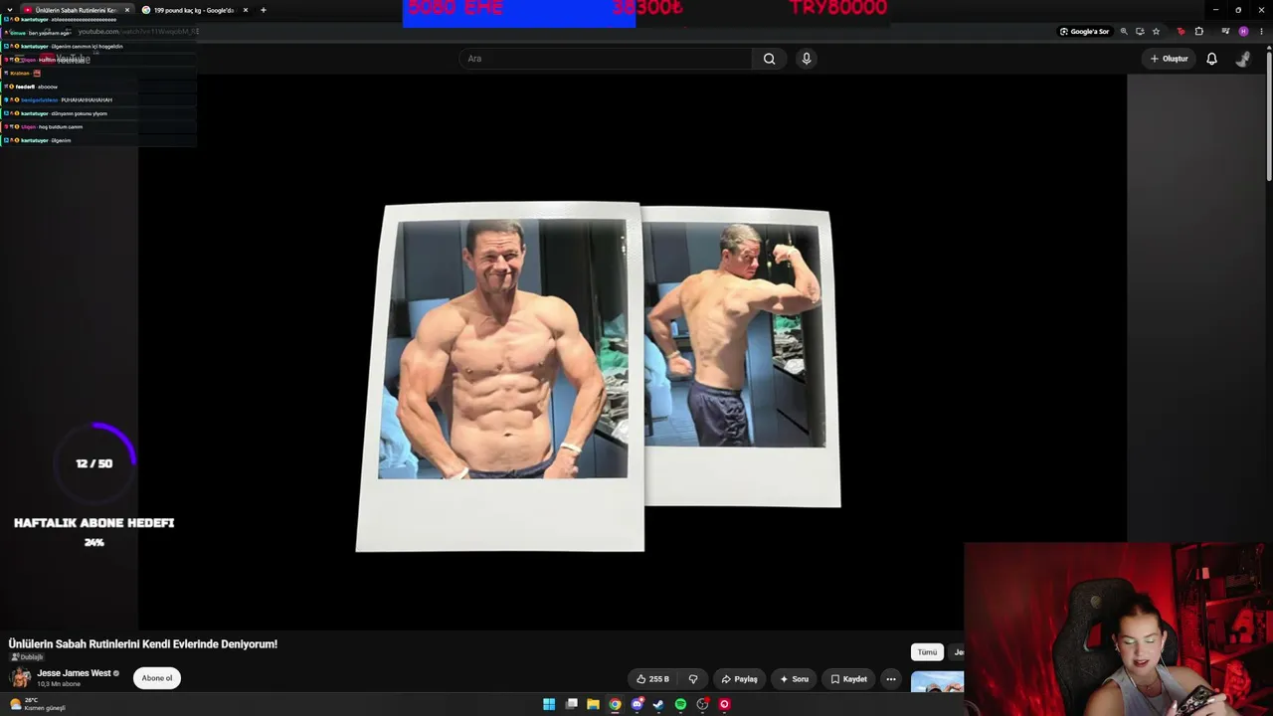
Task: Open the YouTube account avatar menu
Action: tap(1243, 59)
